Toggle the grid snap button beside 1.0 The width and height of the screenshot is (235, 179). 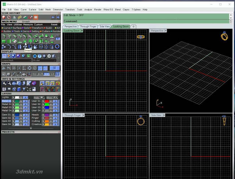[x=57, y=74]
